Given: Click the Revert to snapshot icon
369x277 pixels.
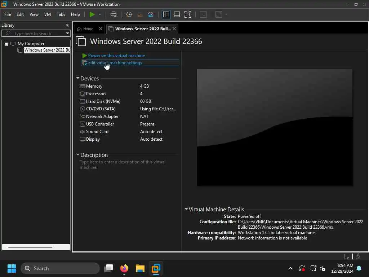Looking at the screenshot, I should (140, 14).
